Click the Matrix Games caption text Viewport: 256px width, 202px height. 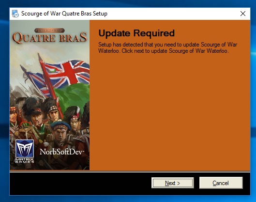pos(25,160)
